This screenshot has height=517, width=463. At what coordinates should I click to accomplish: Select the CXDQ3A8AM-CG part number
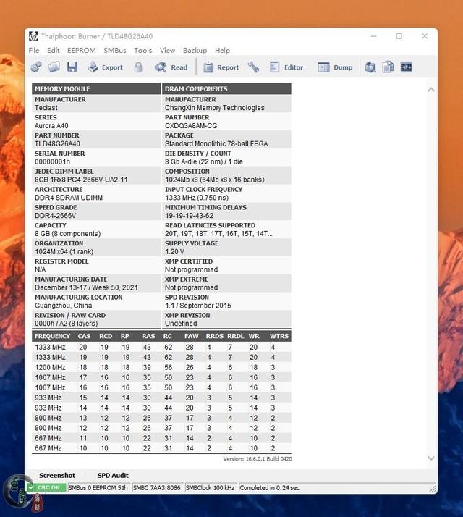point(191,125)
